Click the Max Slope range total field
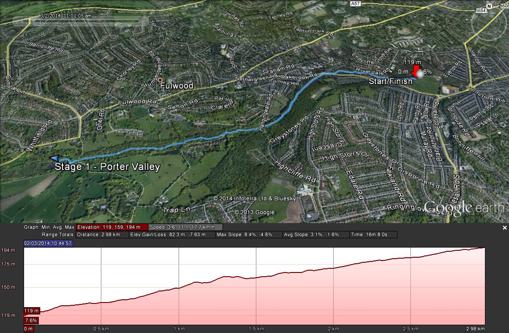Viewport: 509px width, 333px height. (248, 235)
